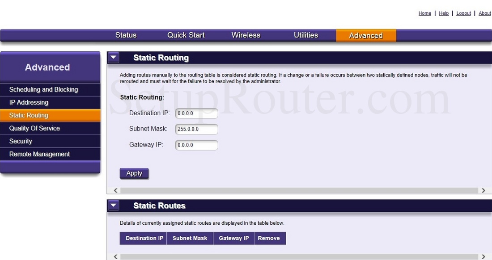Image resolution: width=492 pixels, height=260 pixels.
Task: Open the Help link
Action: tap(444, 13)
